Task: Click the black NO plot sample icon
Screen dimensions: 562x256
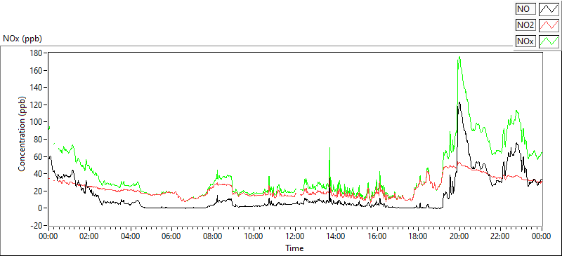Action: (549, 9)
